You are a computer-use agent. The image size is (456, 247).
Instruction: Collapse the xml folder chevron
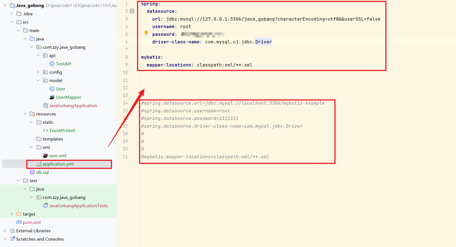click(31, 147)
